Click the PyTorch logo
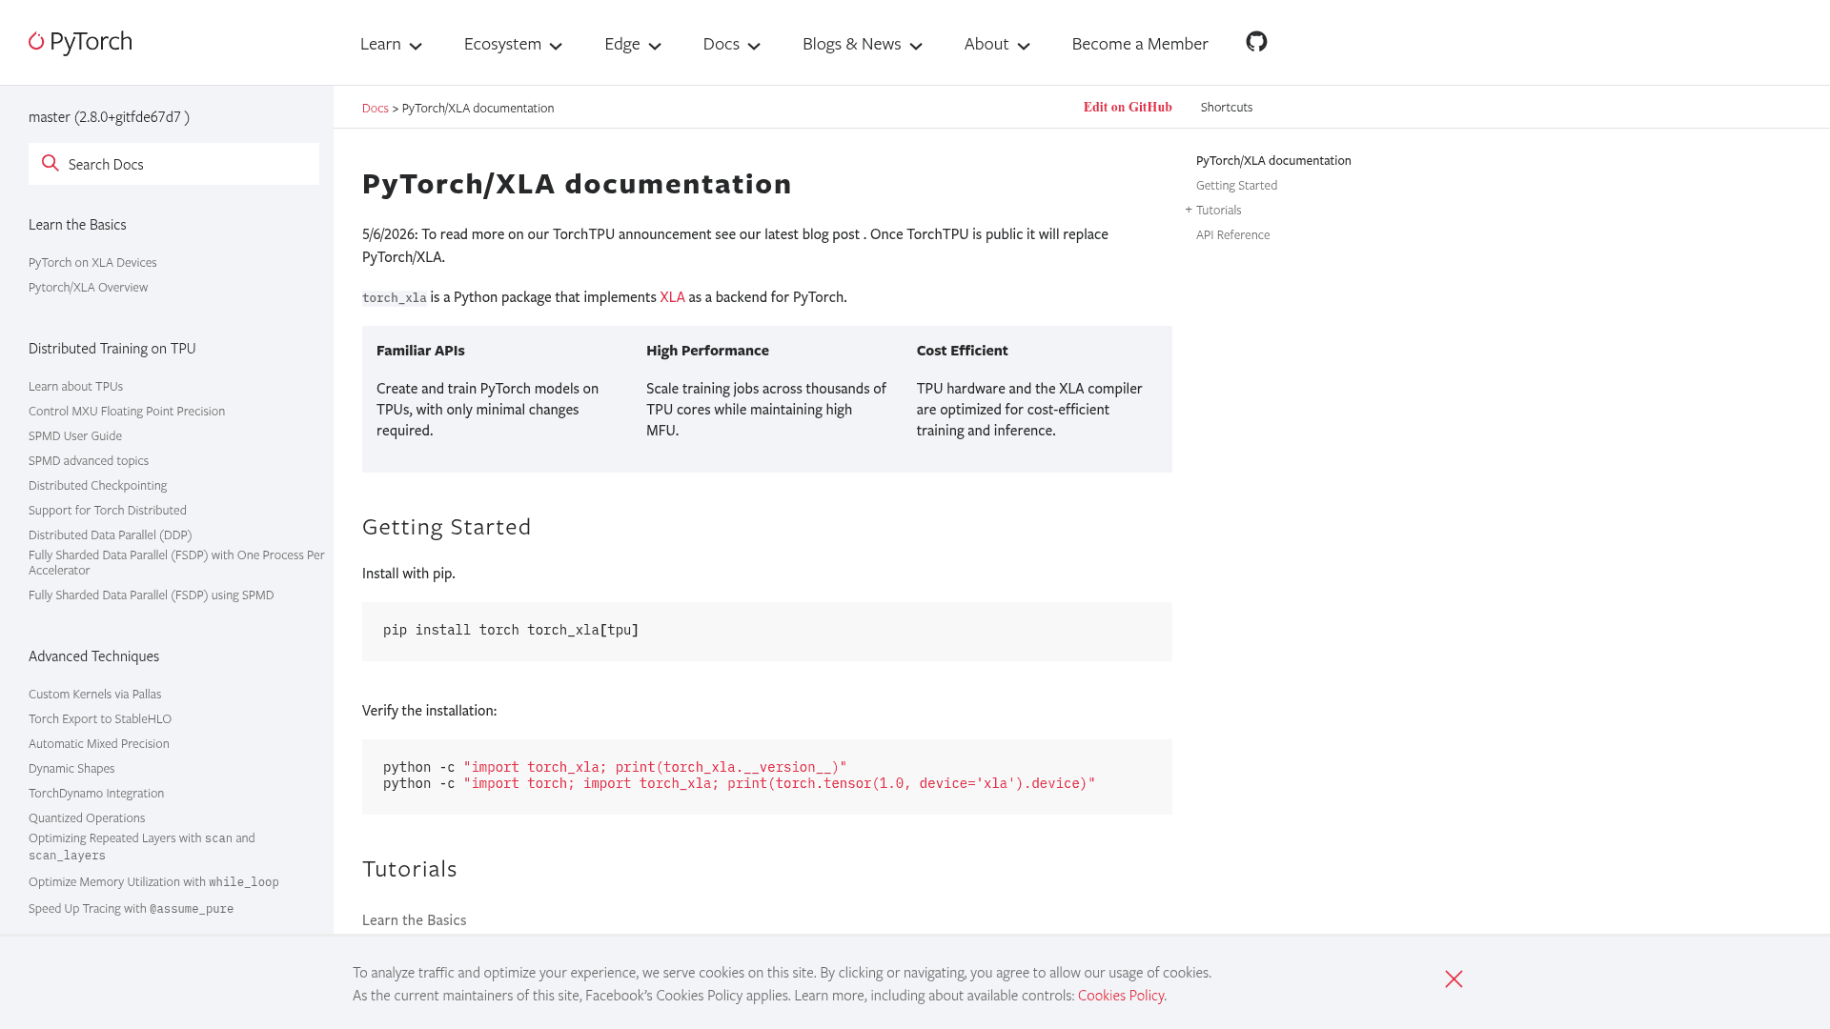 [x=80, y=42]
